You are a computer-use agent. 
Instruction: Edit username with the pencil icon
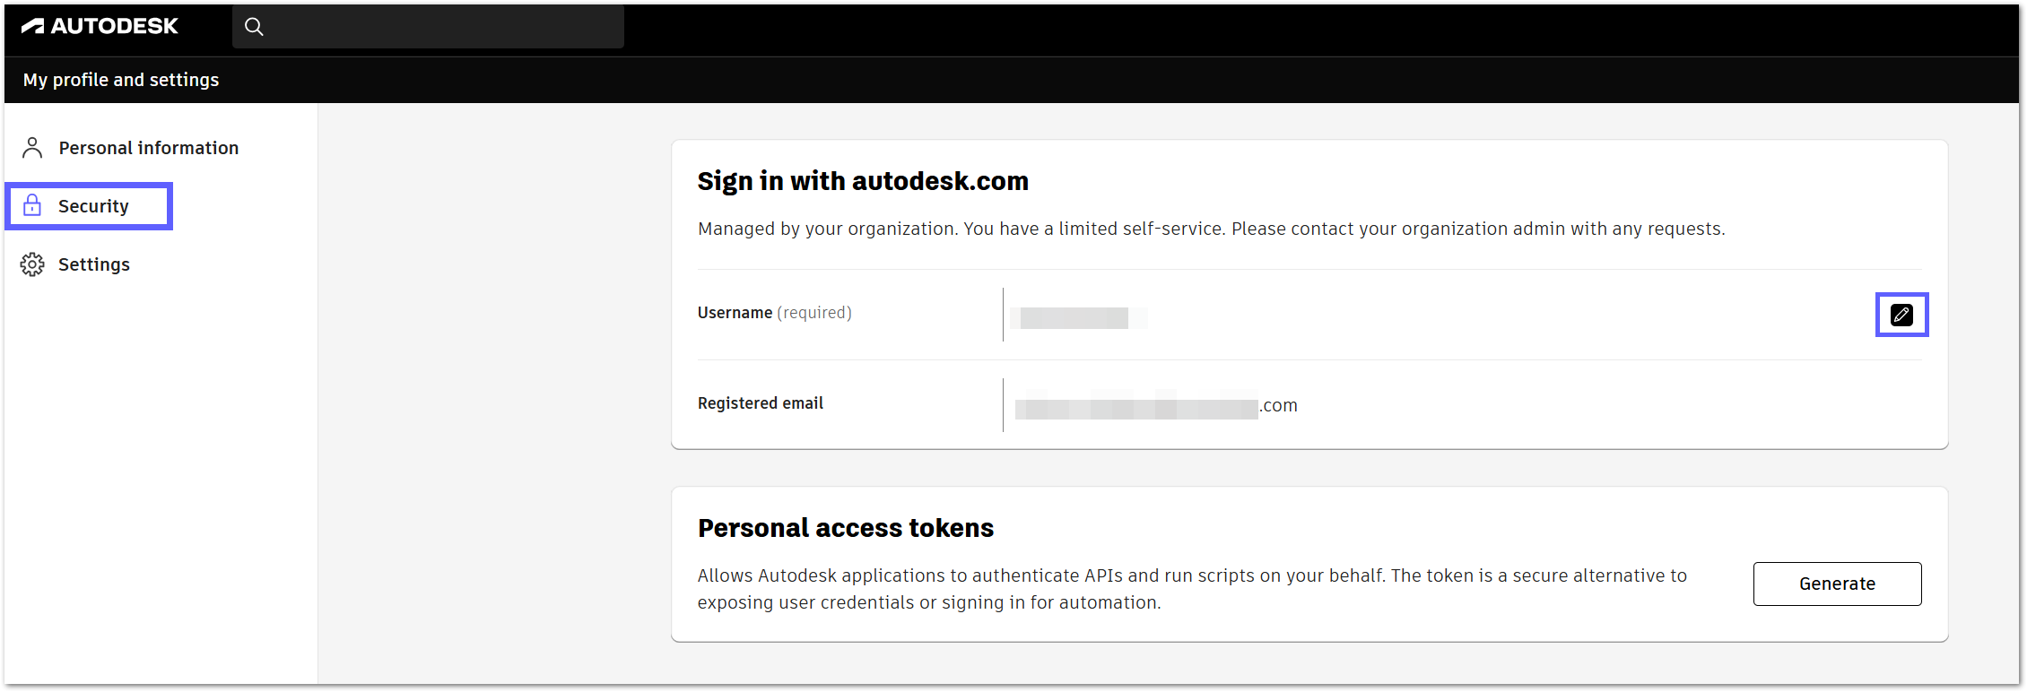point(1901,315)
